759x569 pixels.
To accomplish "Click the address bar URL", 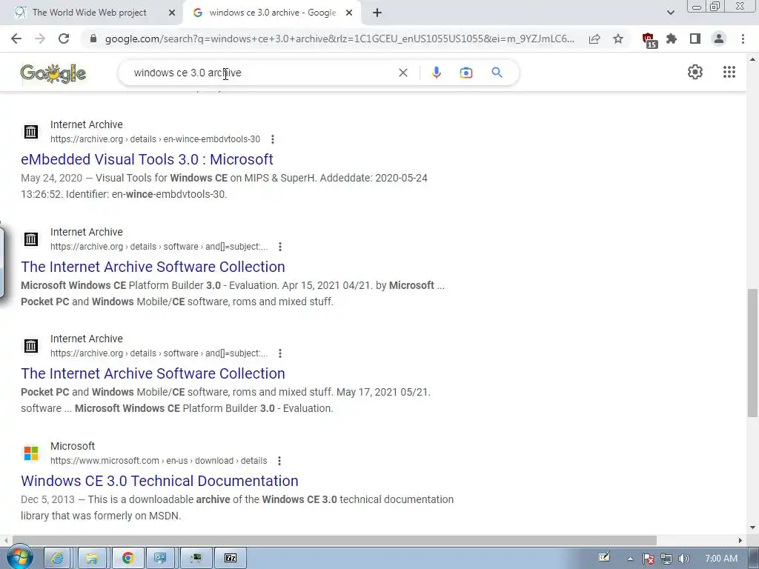I will 339,39.
